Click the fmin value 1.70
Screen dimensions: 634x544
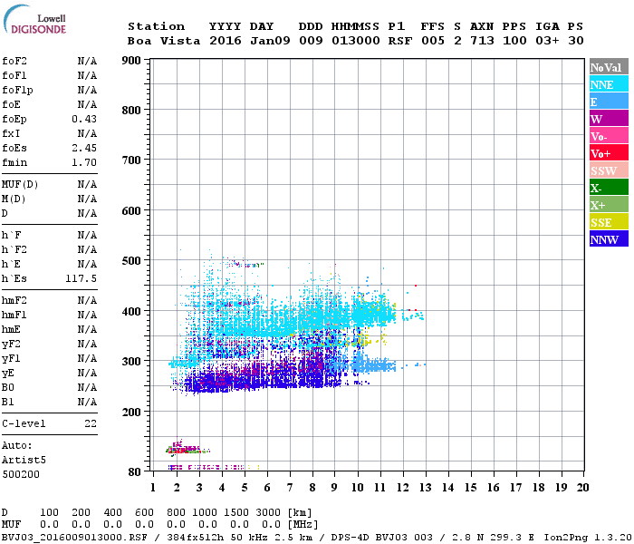click(84, 162)
